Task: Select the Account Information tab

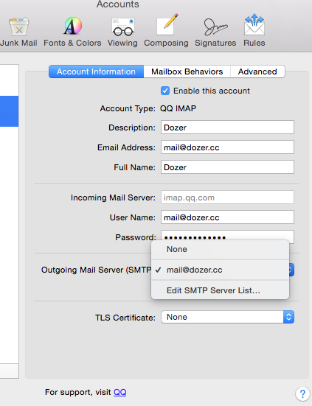Action: (96, 71)
